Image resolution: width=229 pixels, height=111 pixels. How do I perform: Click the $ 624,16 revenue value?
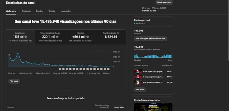coord(111,37)
